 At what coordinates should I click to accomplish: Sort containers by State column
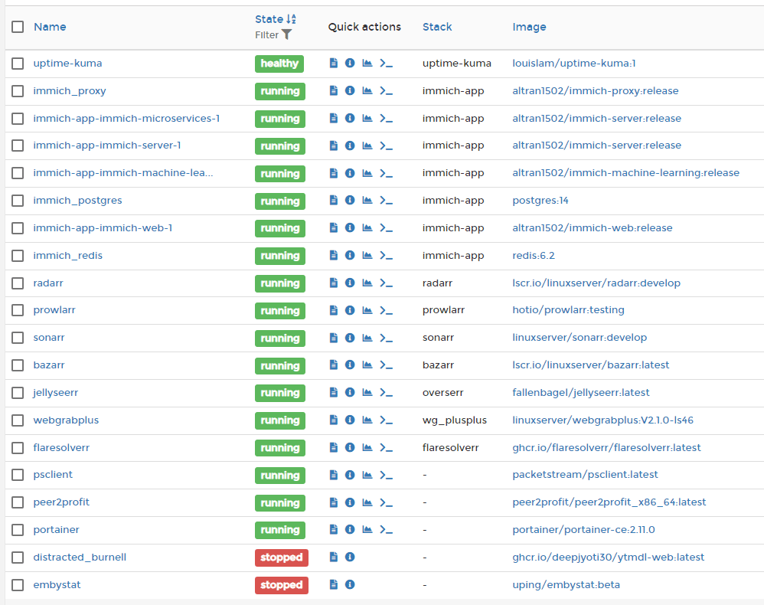click(x=276, y=19)
